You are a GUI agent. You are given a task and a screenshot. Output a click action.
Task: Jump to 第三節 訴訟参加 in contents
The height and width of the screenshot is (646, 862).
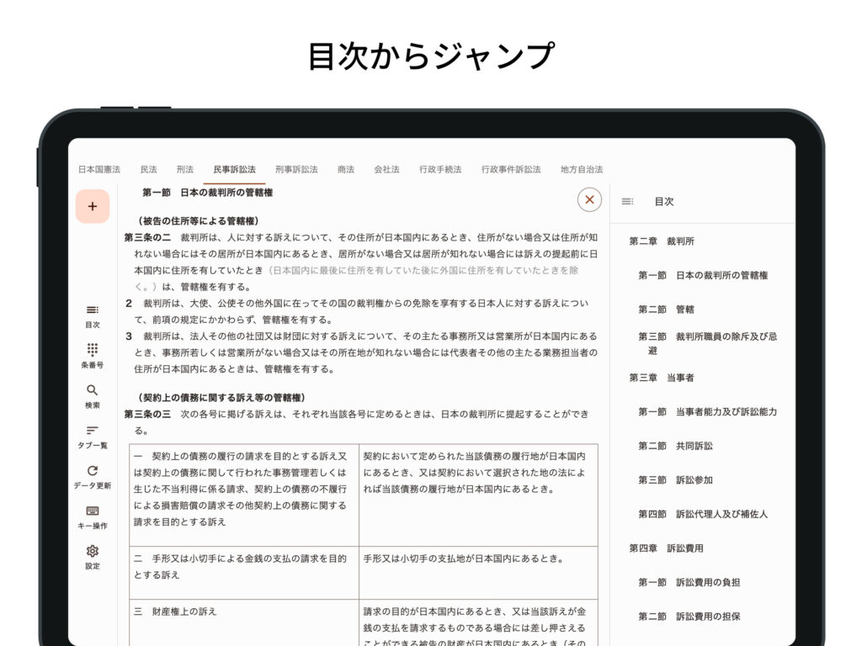coord(675,479)
